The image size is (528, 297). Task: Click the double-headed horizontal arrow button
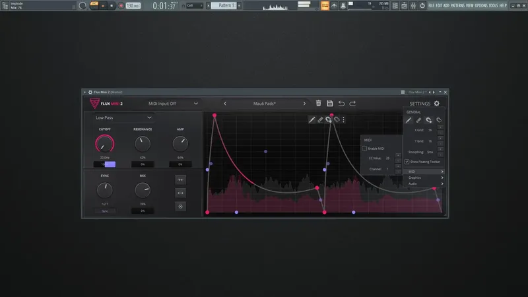tap(180, 193)
